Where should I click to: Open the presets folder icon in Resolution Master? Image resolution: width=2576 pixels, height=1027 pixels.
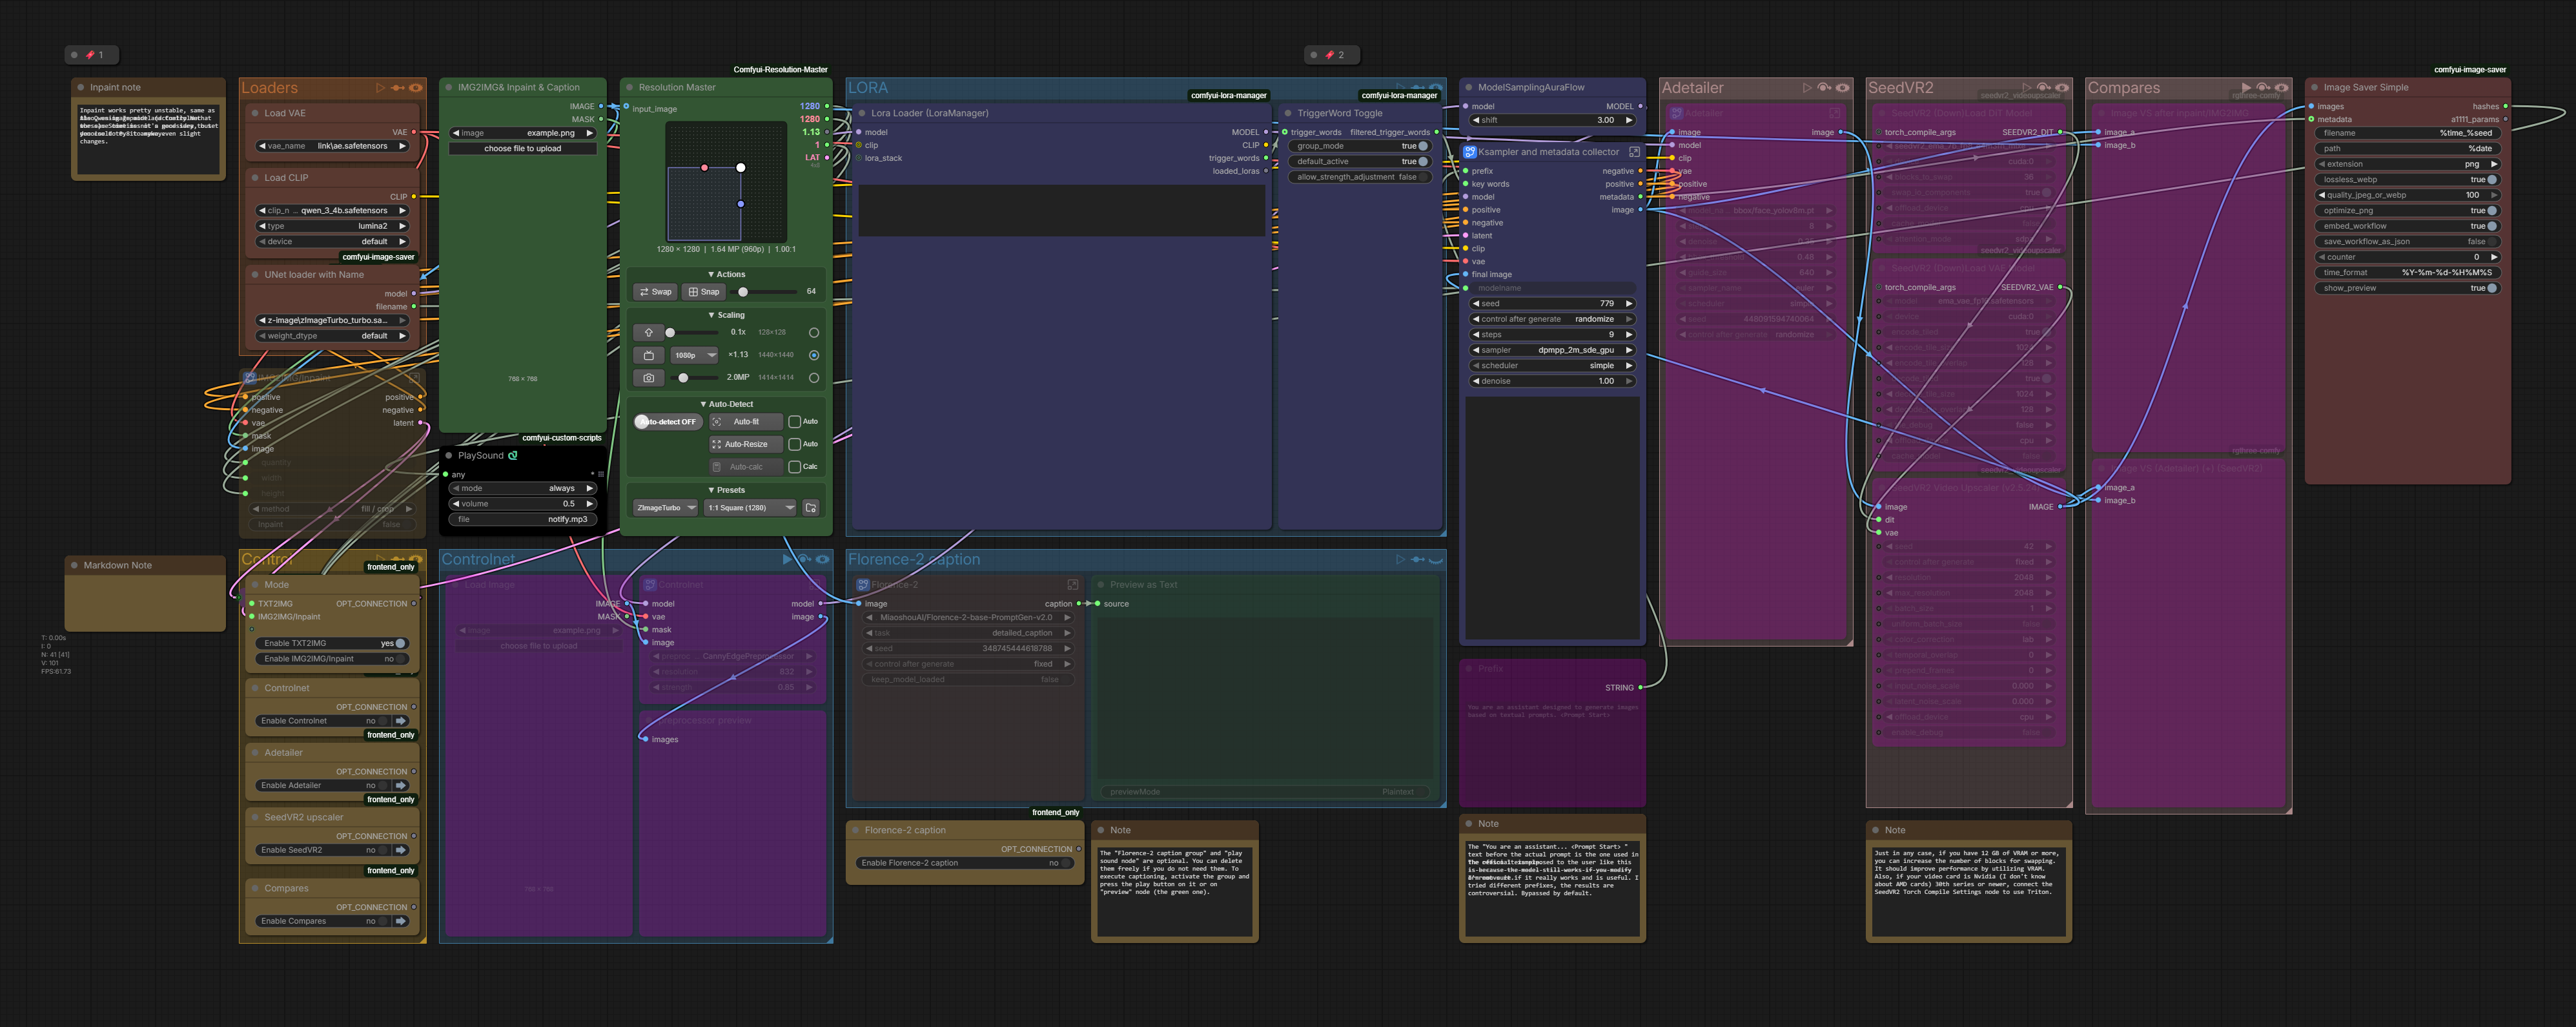(x=811, y=508)
